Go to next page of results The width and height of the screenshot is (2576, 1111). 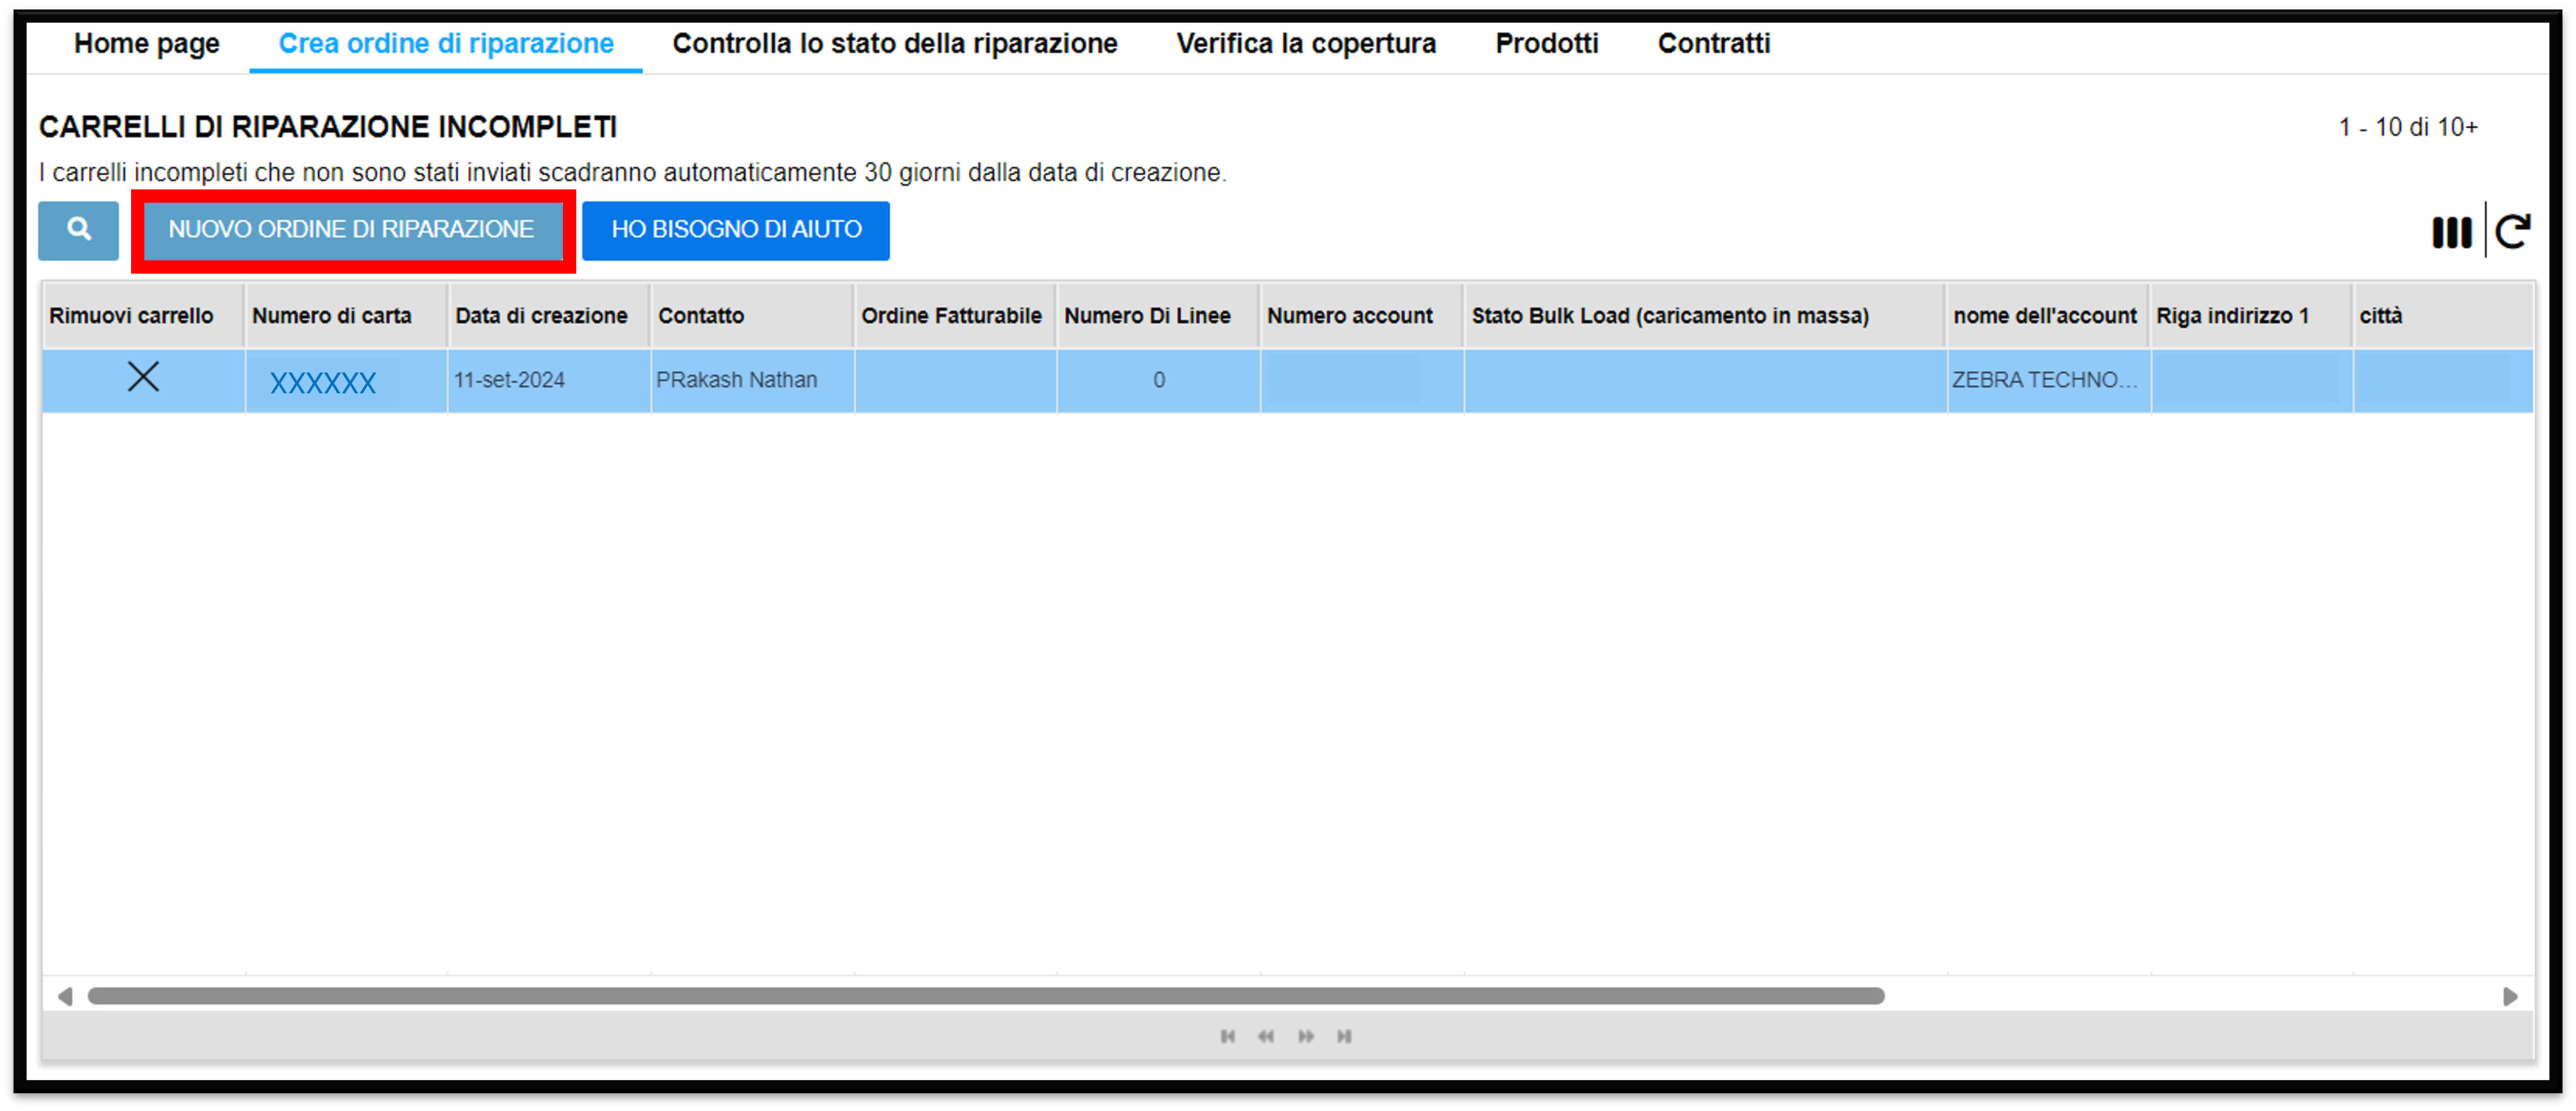click(1305, 1036)
